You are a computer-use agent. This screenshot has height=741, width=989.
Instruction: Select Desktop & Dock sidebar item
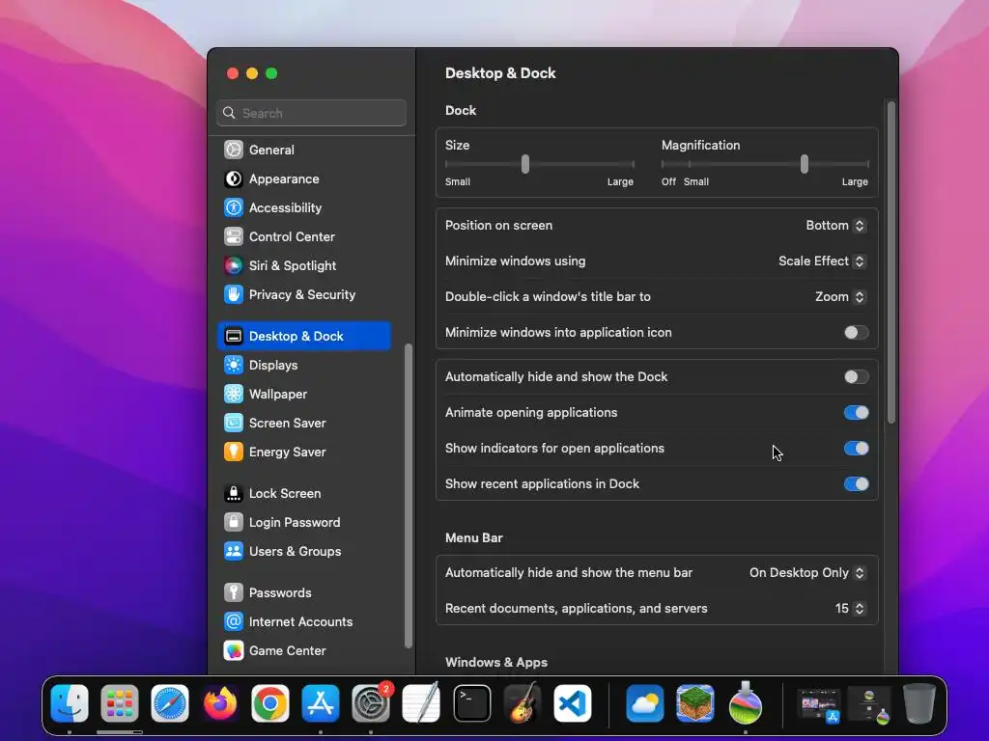304,337
